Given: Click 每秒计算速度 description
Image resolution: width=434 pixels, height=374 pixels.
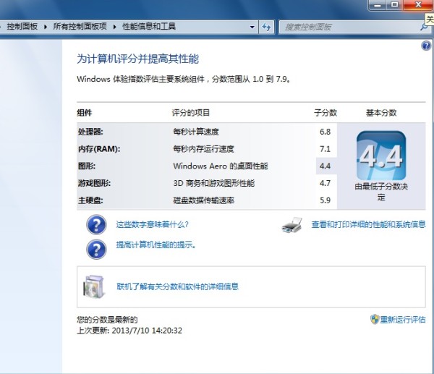Looking at the screenshot, I should click(x=196, y=132).
